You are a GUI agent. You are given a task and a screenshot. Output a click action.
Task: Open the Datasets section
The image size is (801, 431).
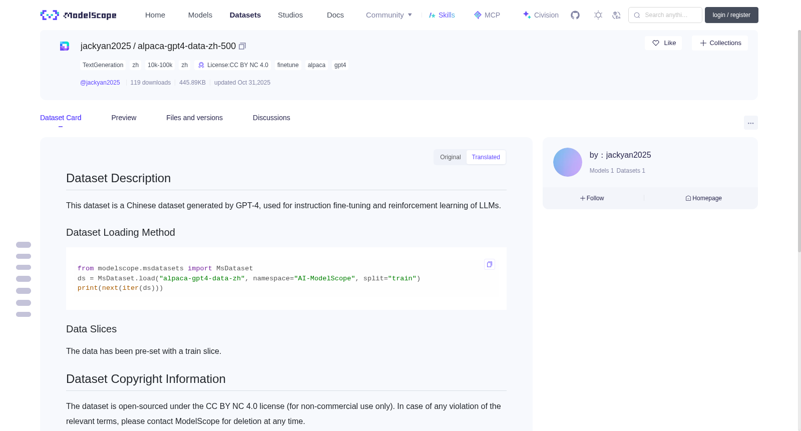245,15
